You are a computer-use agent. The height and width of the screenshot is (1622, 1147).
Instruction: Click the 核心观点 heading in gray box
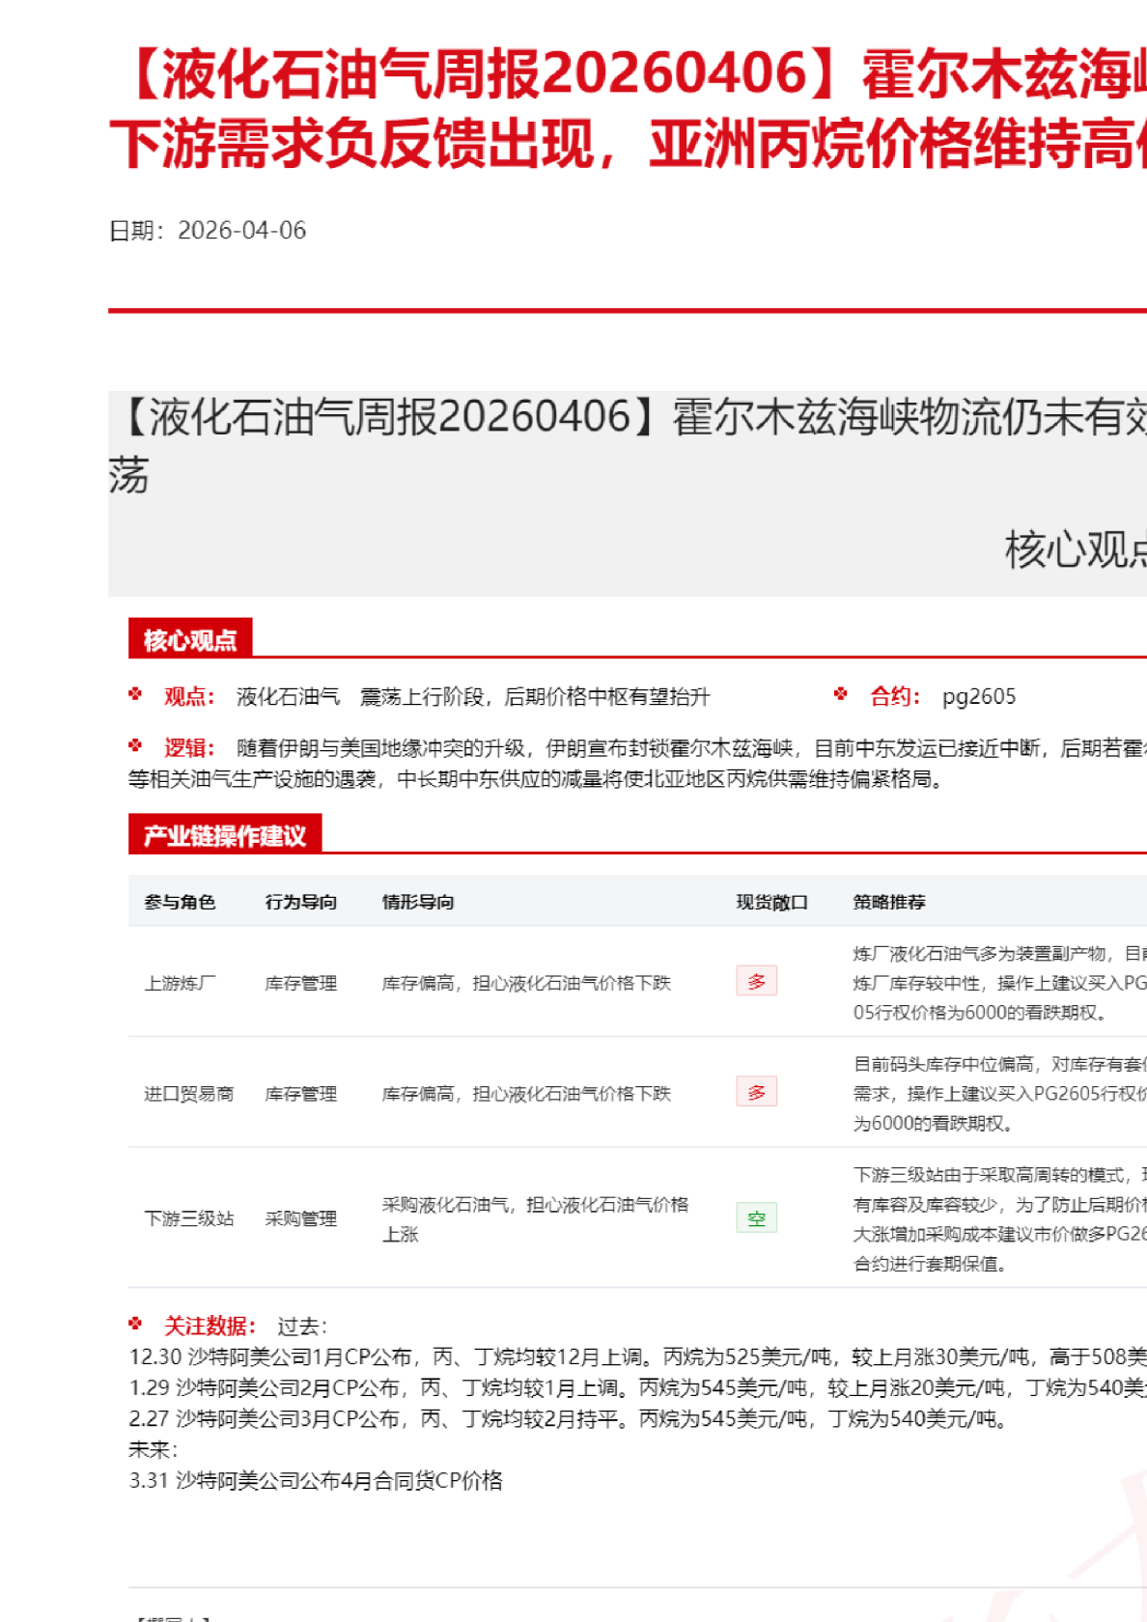pos(1076,549)
